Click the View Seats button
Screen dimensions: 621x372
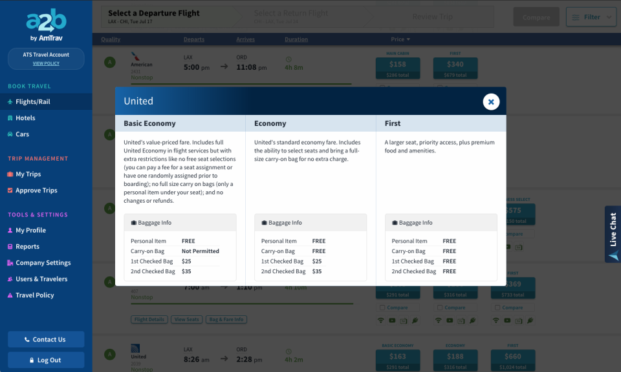click(187, 320)
